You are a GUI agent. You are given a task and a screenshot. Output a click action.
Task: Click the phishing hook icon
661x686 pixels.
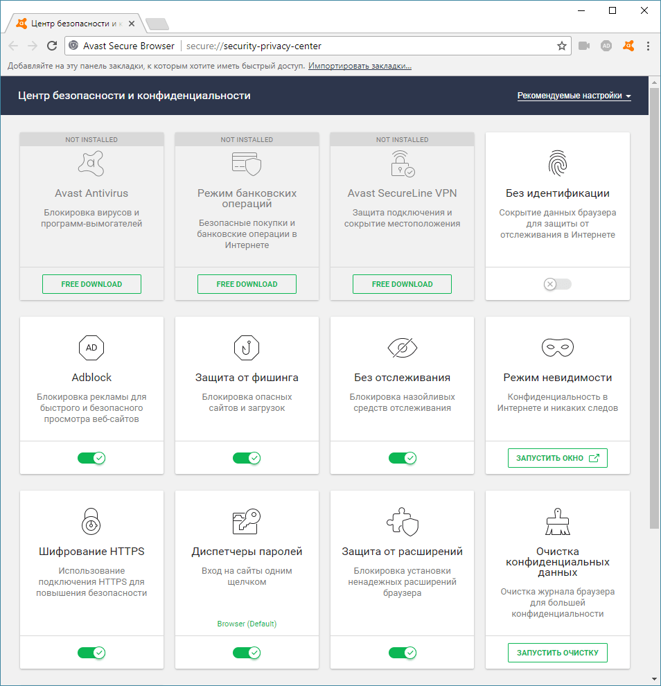coord(247,347)
